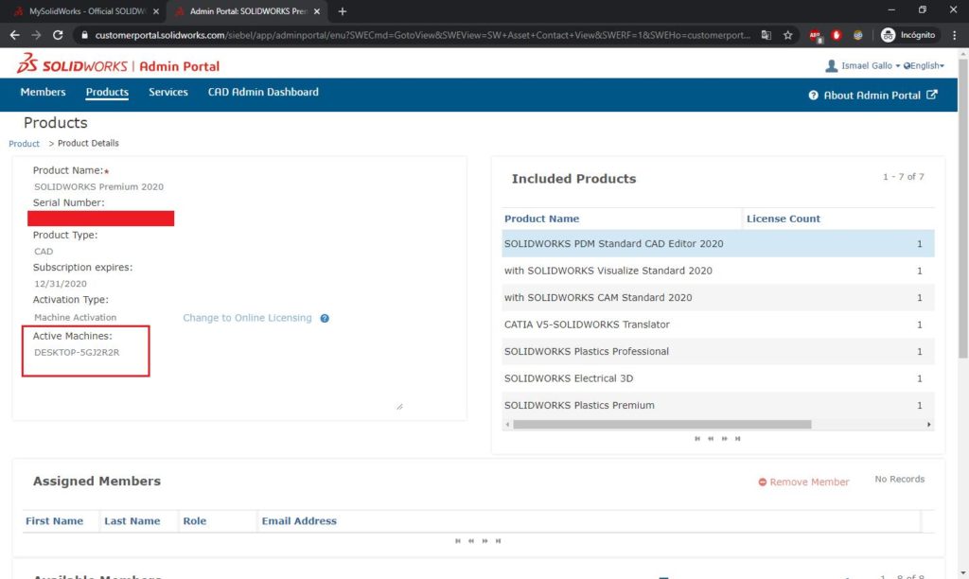Bookmark this page with the star icon
This screenshot has width=969, height=579.
[x=788, y=35]
